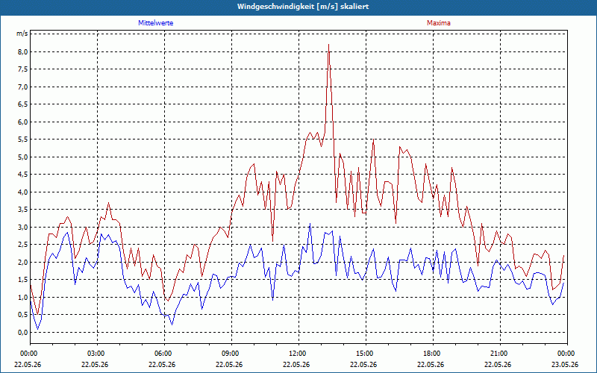The width and height of the screenshot is (597, 373).
Task: Click the '21:00' time label
Action: pos(500,354)
